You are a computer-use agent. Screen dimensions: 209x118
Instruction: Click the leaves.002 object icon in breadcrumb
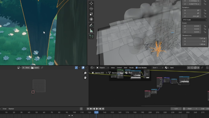(x=93, y=73)
